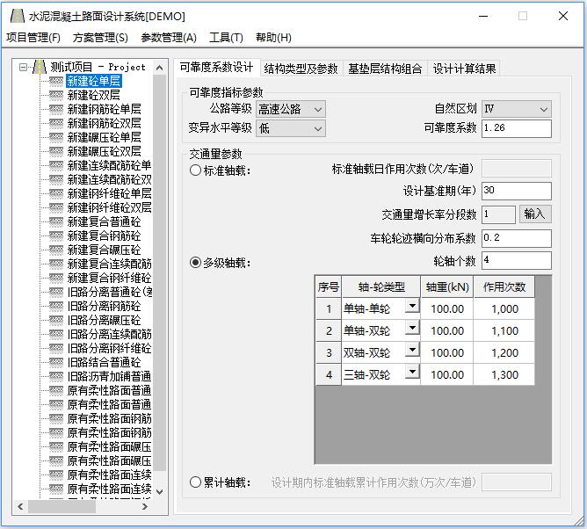
Task: Click the 交通量增长率分段数 input field
Action: click(498, 214)
